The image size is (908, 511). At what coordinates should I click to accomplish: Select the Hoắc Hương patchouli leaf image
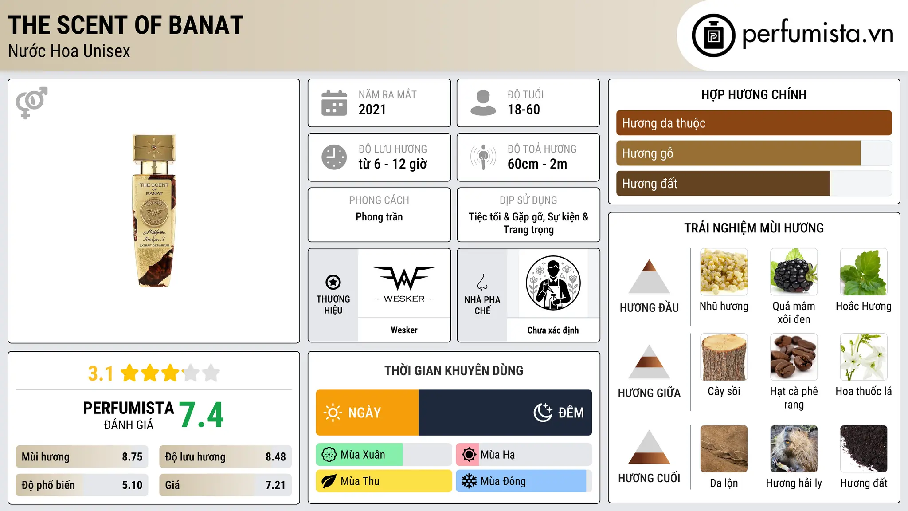(x=864, y=272)
